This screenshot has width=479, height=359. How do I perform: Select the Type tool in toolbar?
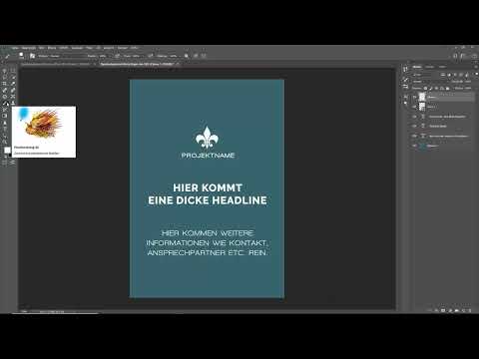click(x=5, y=129)
